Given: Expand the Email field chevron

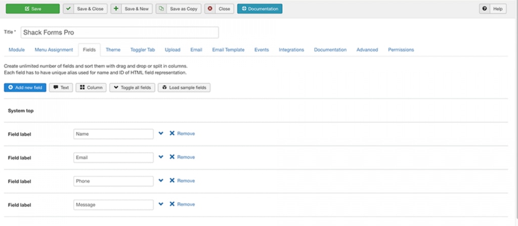Looking at the screenshot, I should click(x=161, y=157).
